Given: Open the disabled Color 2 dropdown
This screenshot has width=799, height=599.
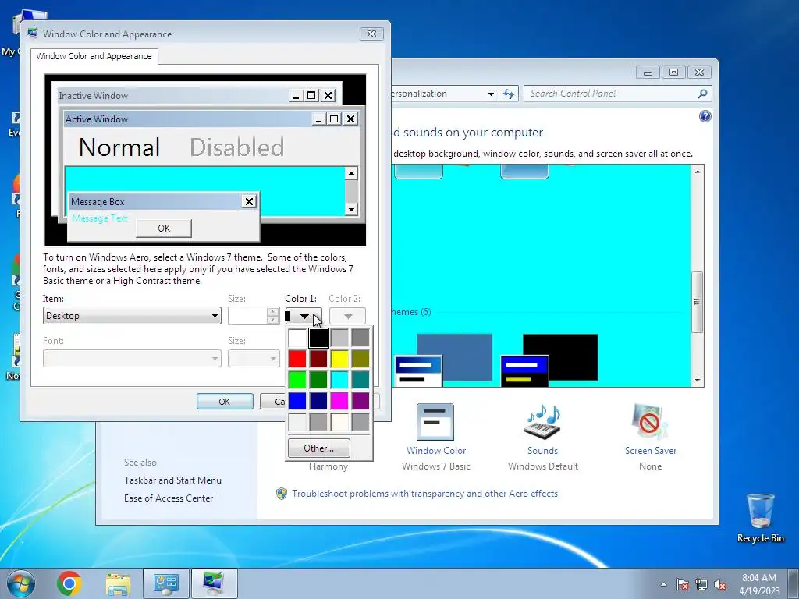Looking at the screenshot, I should coord(347,316).
